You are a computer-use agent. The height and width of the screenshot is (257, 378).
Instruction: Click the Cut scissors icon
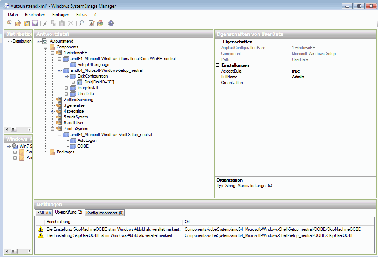pos(45,23)
